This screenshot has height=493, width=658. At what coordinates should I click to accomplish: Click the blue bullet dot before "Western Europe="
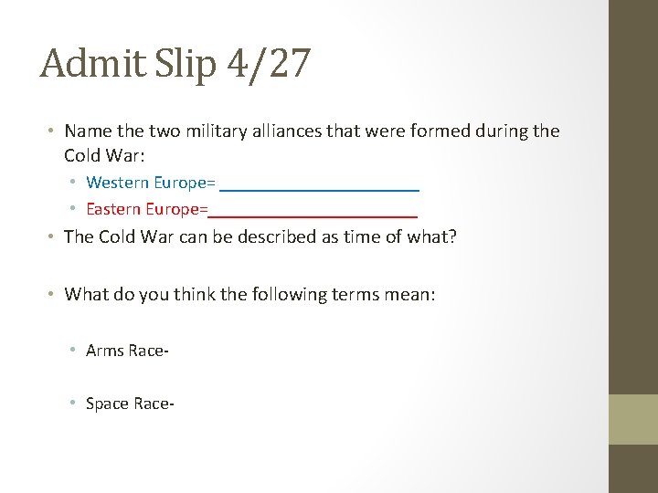pyautogui.click(x=73, y=183)
